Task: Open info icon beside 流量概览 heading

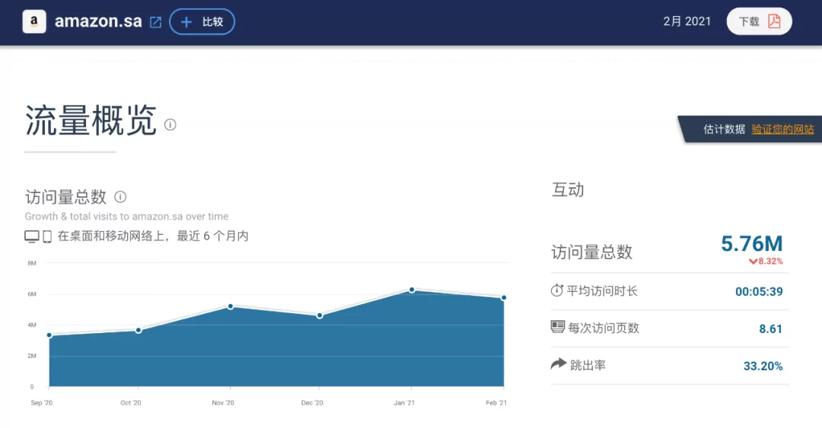Action: (170, 125)
